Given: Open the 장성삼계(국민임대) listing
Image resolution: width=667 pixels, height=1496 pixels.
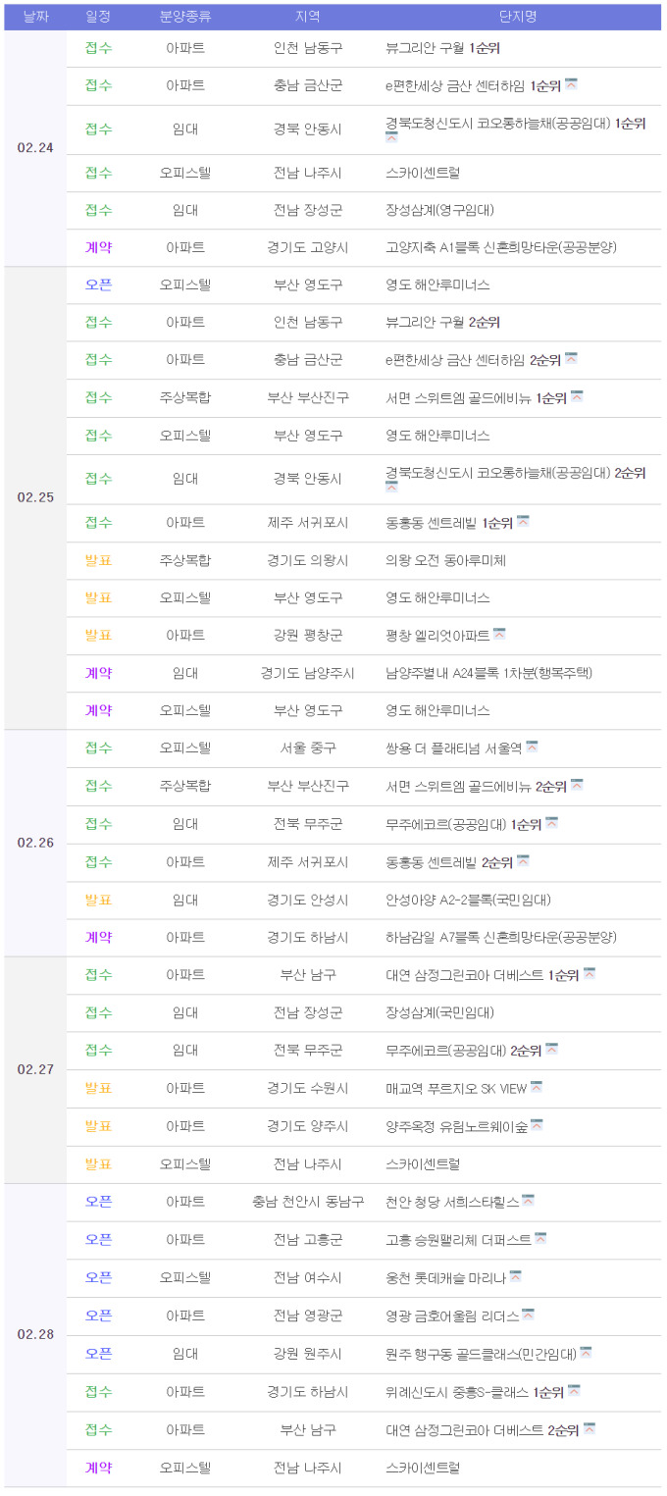Looking at the screenshot, I should coord(440,1012).
